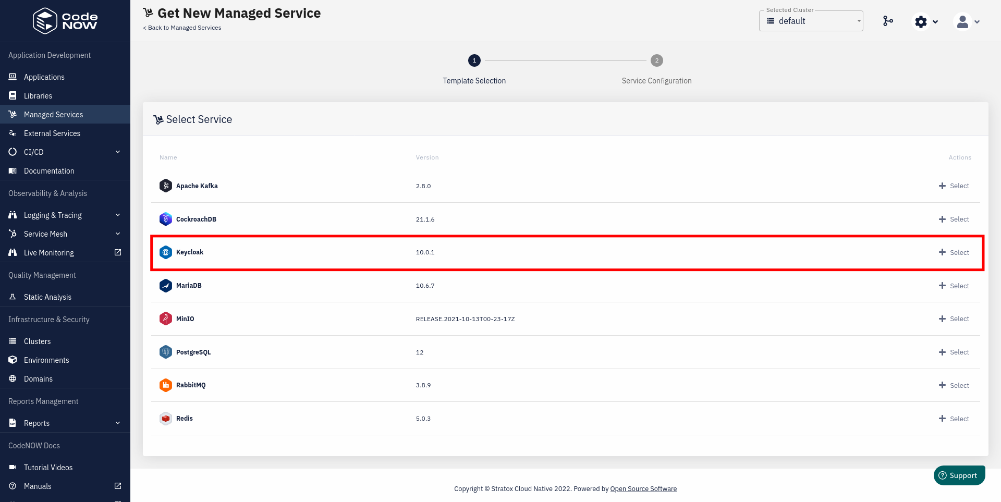Click the Environments cube icon
This screenshot has width=1001, height=502.
pyautogui.click(x=13, y=360)
